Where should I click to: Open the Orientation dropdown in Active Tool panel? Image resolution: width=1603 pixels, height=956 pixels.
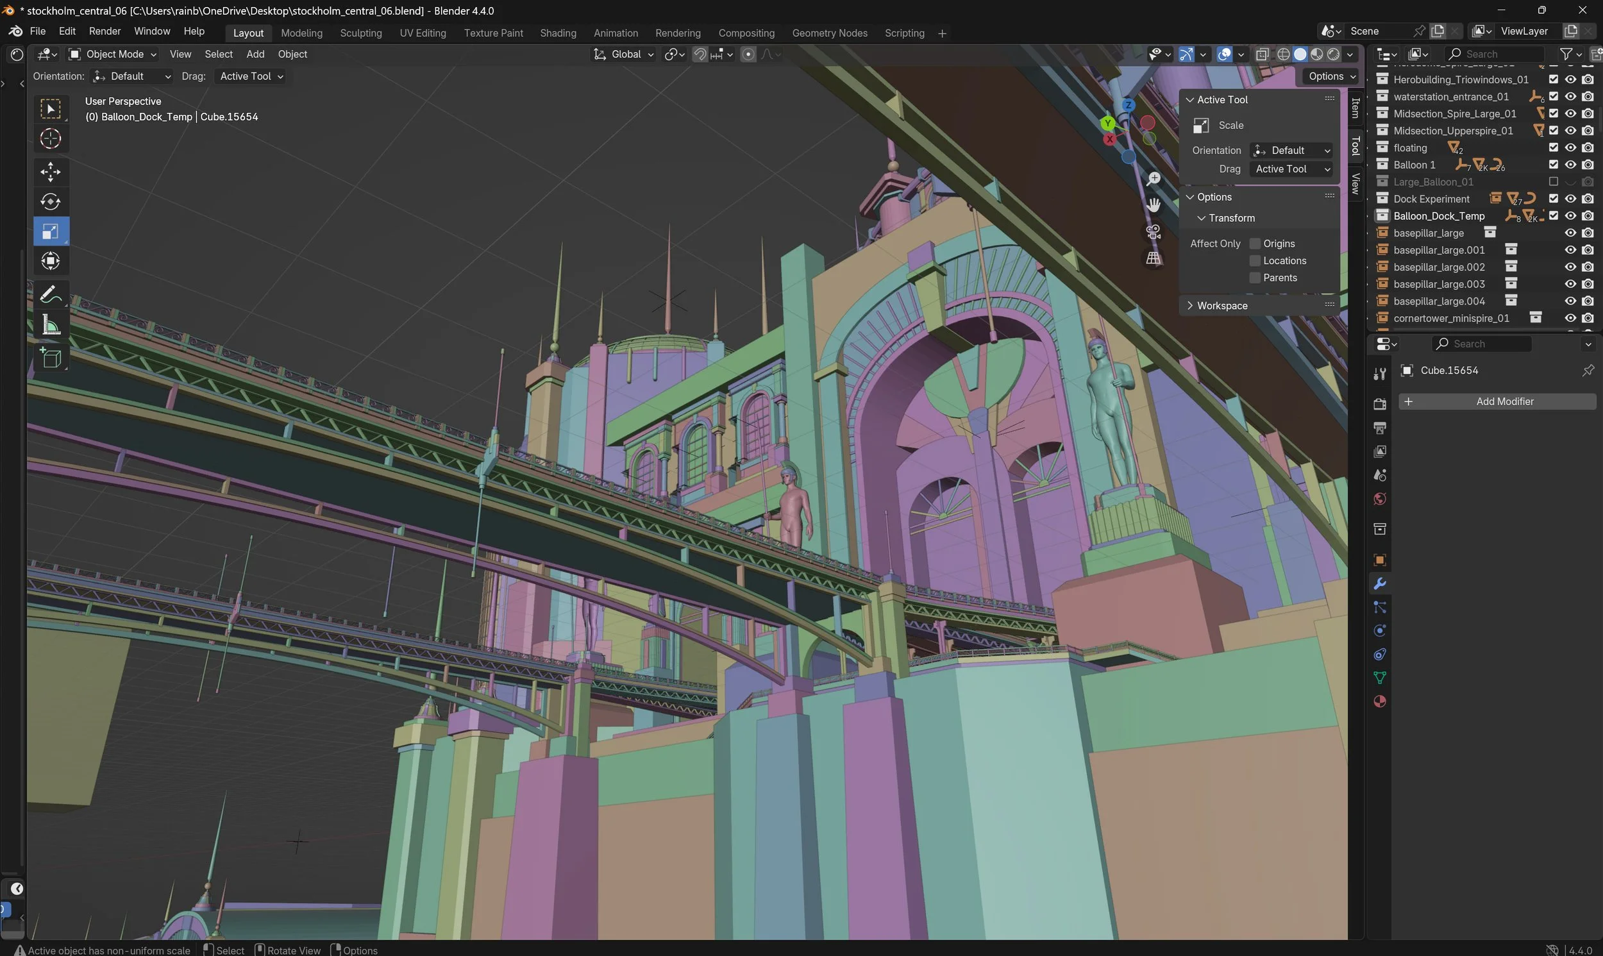click(1291, 150)
